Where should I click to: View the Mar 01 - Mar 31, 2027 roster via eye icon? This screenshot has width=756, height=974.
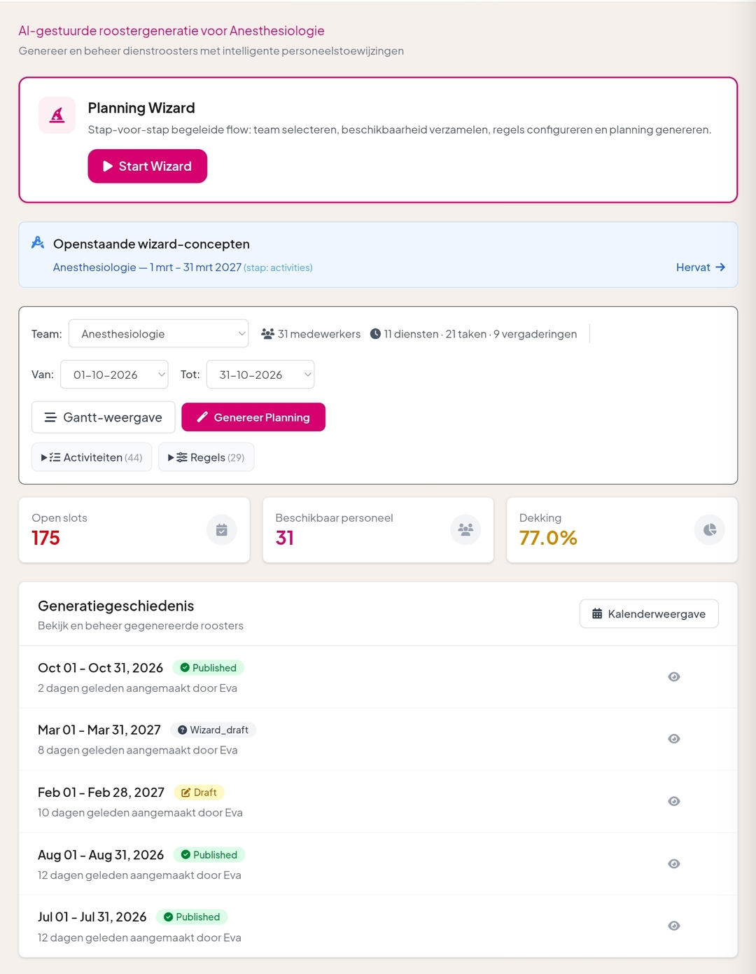pyautogui.click(x=674, y=739)
